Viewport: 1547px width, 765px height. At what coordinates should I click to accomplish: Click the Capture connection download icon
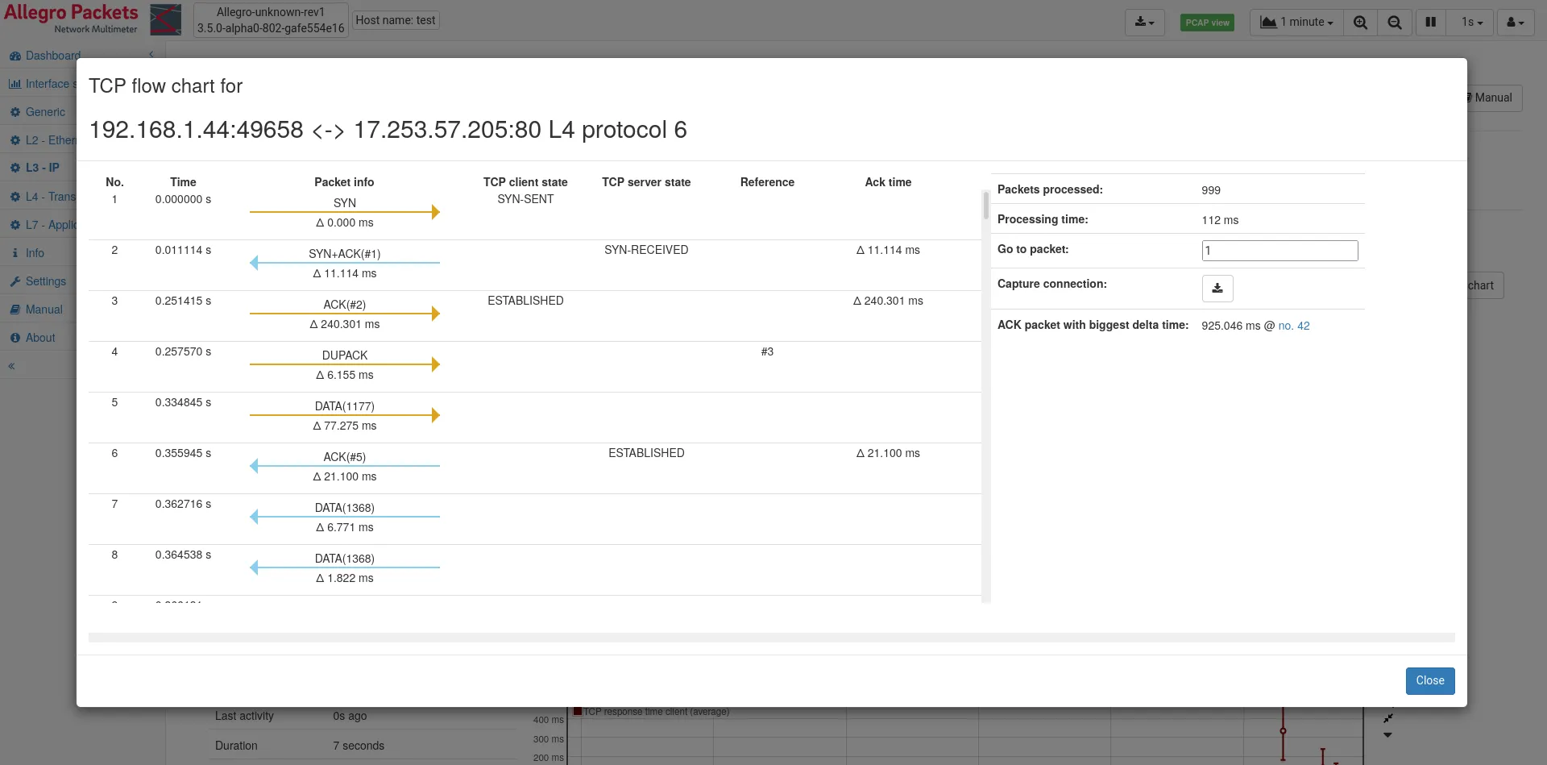(1217, 289)
